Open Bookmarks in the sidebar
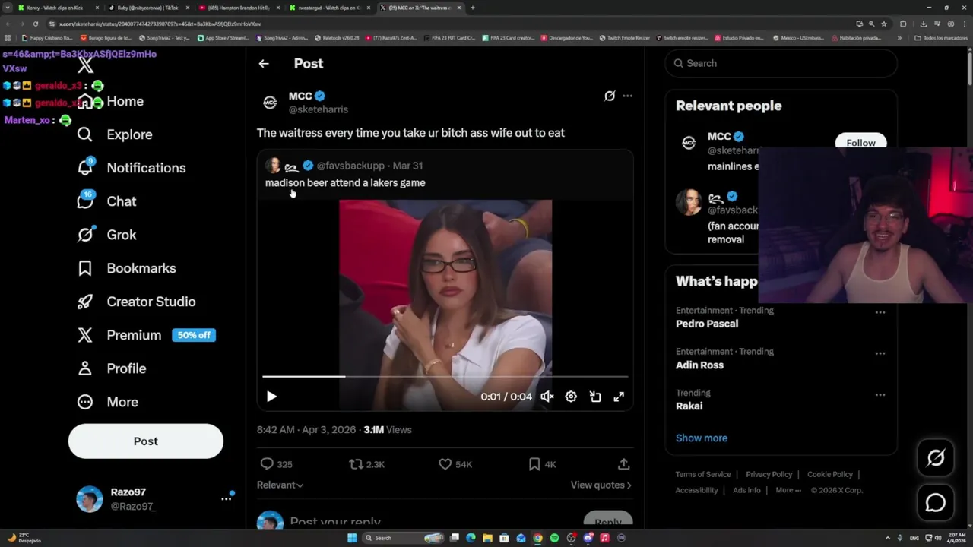The height and width of the screenshot is (547, 973). 126,268
